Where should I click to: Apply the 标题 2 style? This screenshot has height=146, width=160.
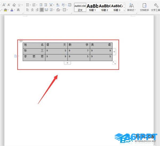coord(105,7)
